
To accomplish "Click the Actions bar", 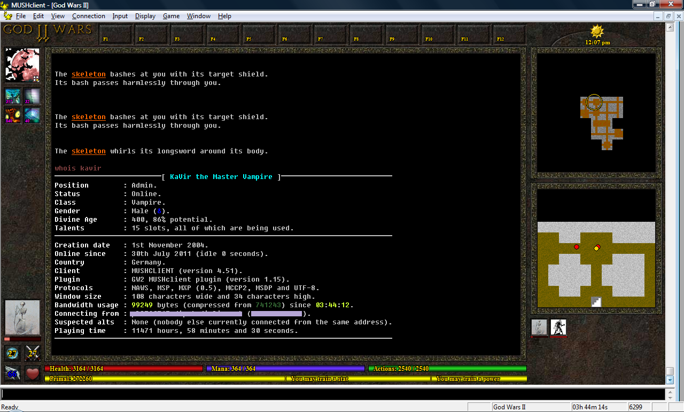I will 447,368.
